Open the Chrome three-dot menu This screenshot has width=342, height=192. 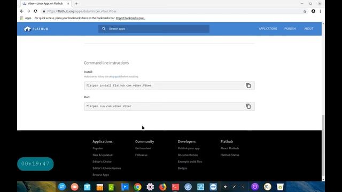(x=320, y=11)
